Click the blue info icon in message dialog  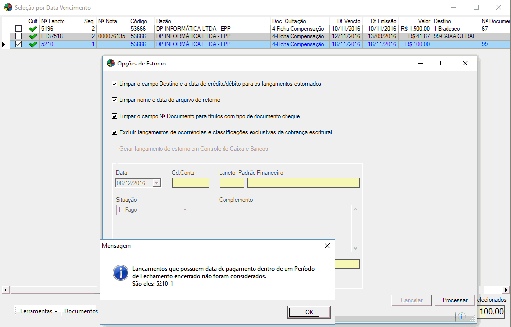point(120,273)
